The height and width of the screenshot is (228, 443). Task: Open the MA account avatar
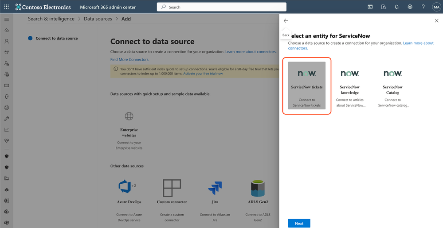click(436, 7)
